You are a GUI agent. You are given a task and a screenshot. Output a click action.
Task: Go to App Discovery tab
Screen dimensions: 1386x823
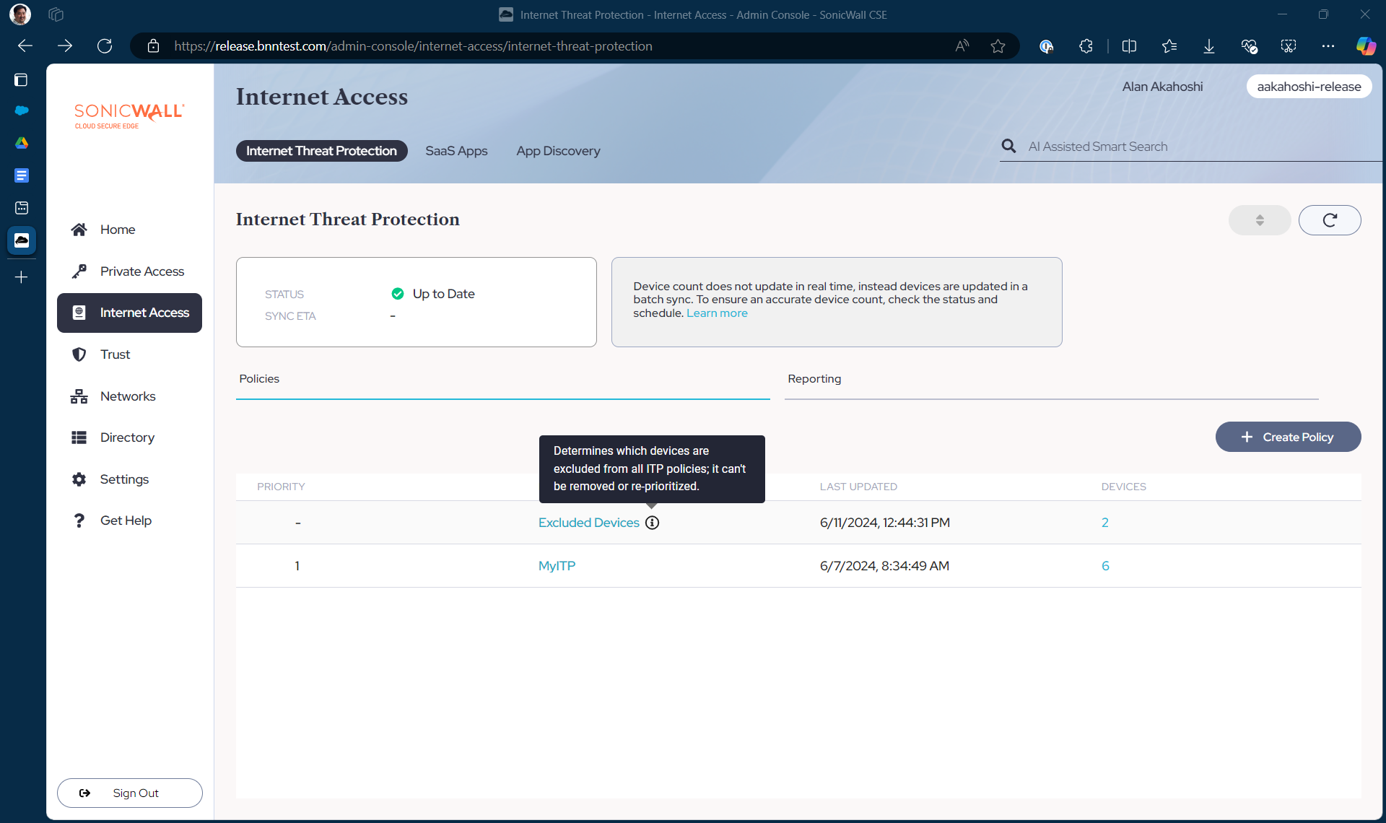558,151
